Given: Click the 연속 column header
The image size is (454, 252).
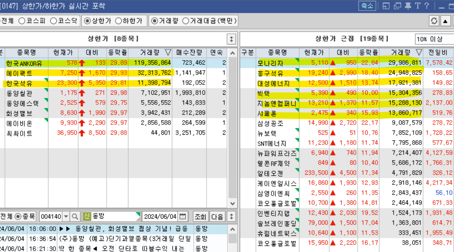Looking at the screenshot, I should (x=217, y=52).
